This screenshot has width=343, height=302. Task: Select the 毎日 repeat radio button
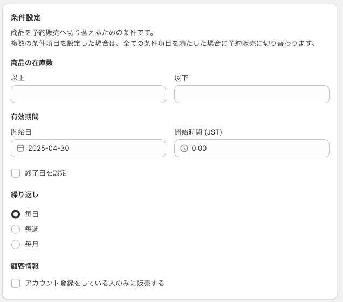pyautogui.click(x=16, y=214)
